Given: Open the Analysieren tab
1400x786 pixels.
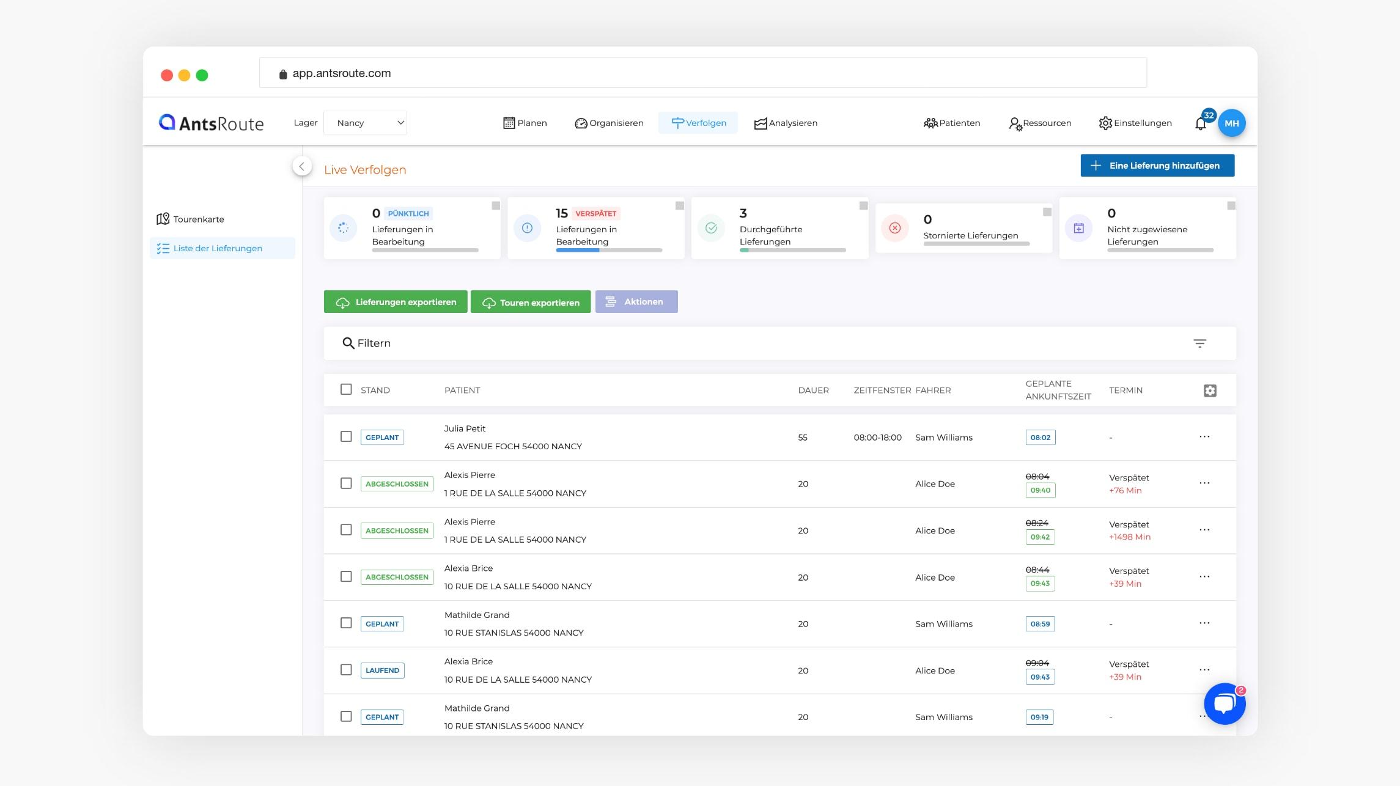Looking at the screenshot, I should point(786,123).
